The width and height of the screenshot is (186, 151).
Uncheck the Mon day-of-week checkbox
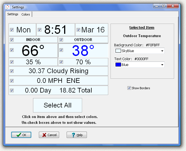click(x=12, y=30)
